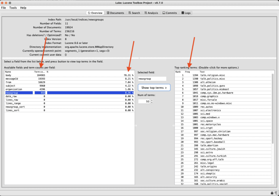Image resolution: width=279 pixels, height=196 pixels.
Task: Click the lock icon in the status bar
Action: 272,193
